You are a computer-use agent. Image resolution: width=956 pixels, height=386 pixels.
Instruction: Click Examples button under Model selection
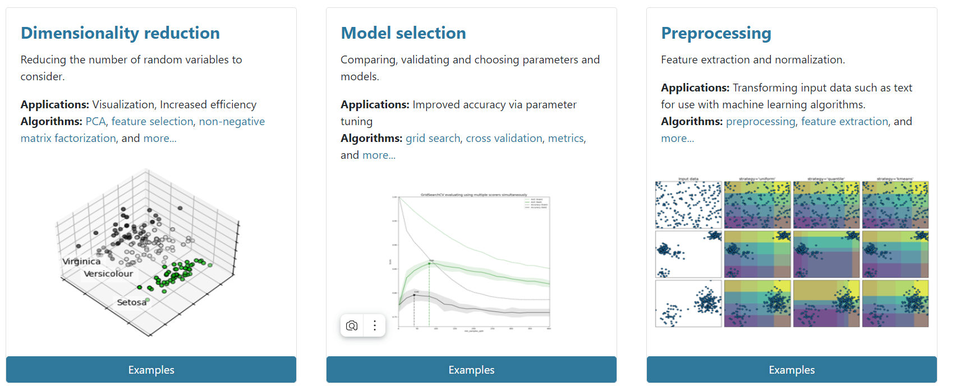[x=471, y=370]
